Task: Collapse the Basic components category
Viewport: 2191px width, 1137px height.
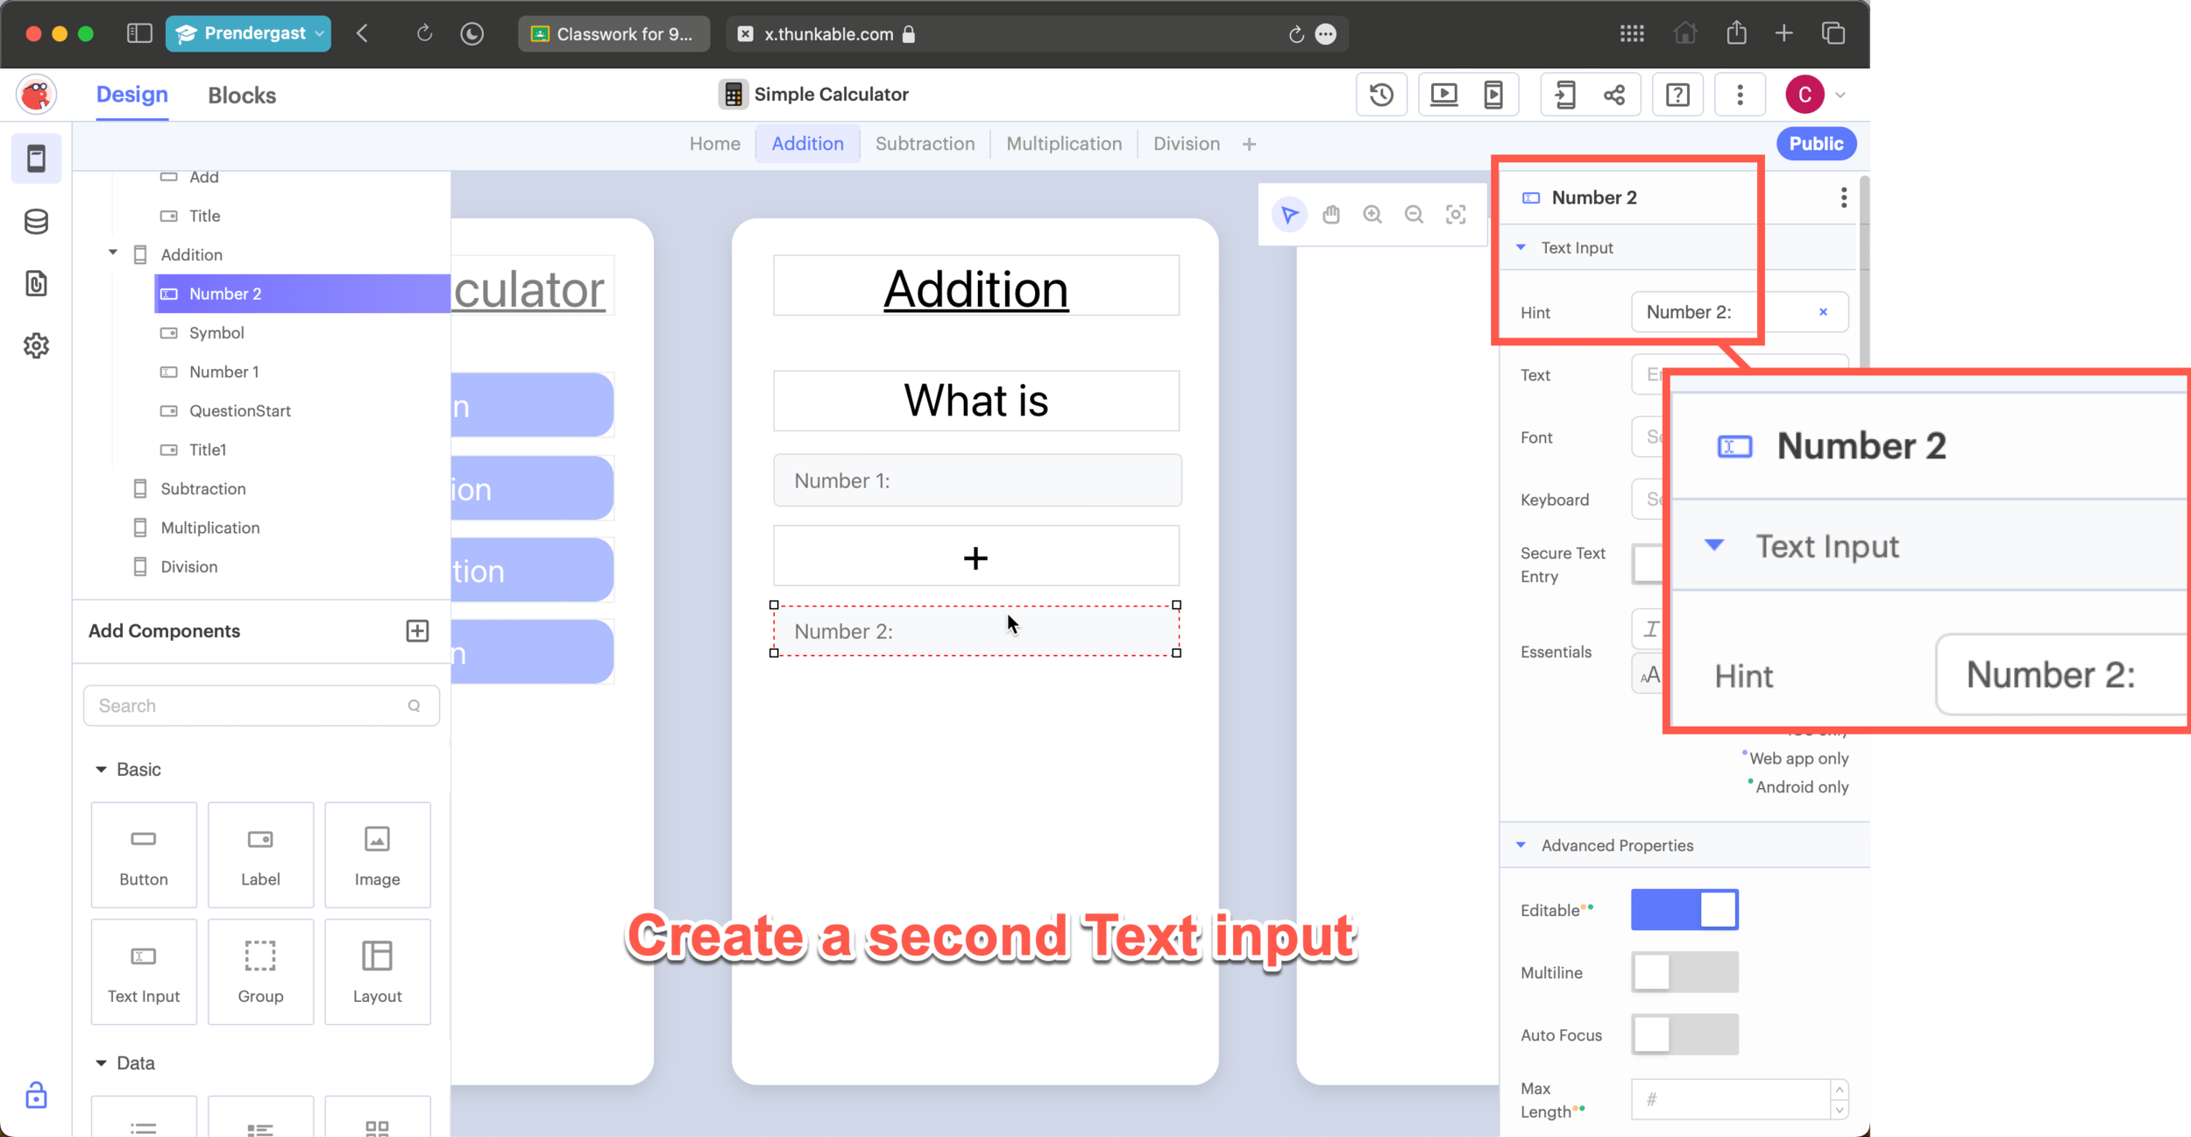Action: (102, 769)
